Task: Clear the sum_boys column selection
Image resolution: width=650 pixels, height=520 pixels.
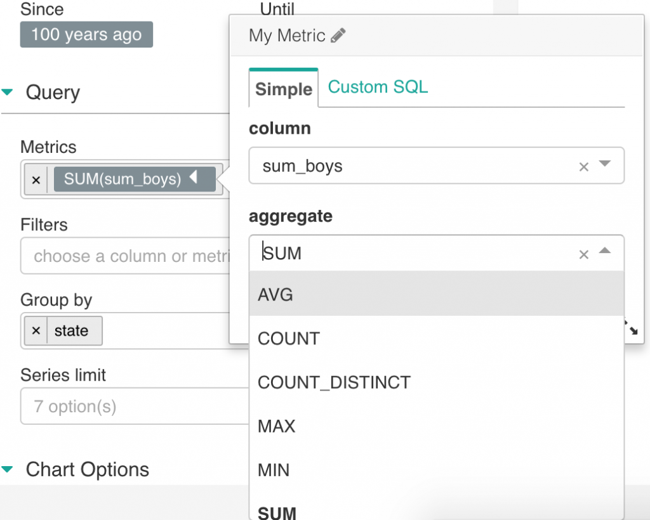Action: pyautogui.click(x=584, y=167)
